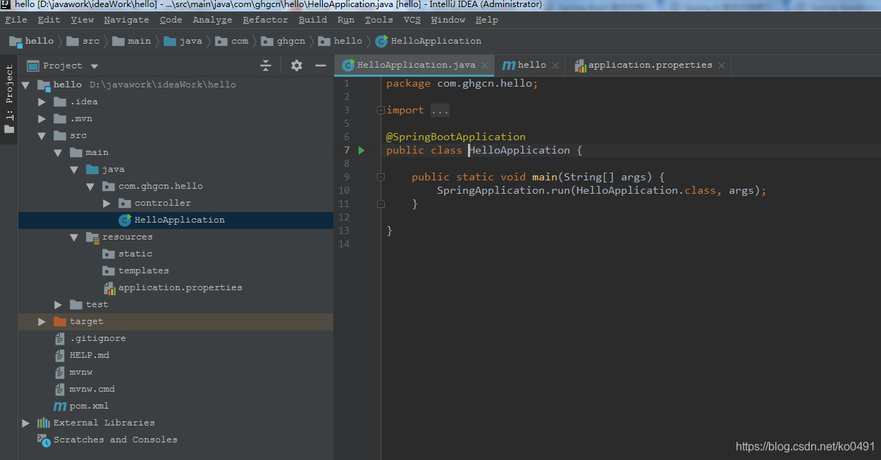Viewport: 881px width, 460px height.
Task: Click the Scratches and Consoles icon
Action: (44, 440)
